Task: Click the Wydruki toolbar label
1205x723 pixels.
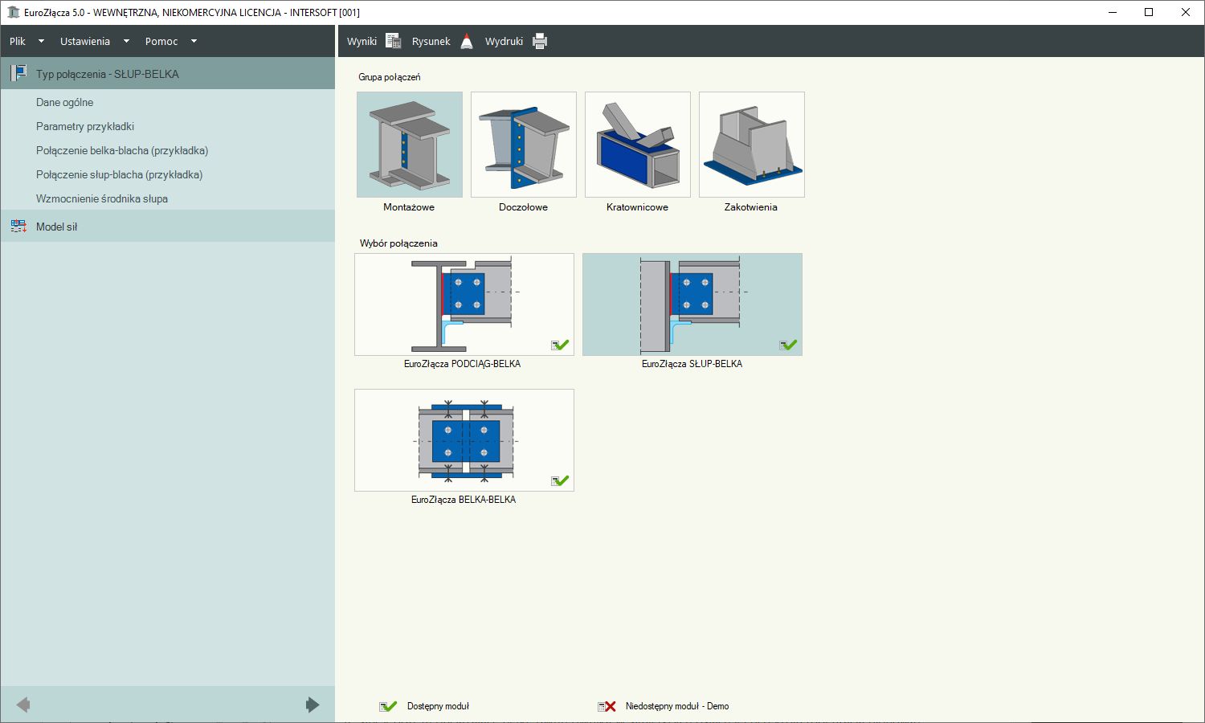Action: pyautogui.click(x=504, y=41)
